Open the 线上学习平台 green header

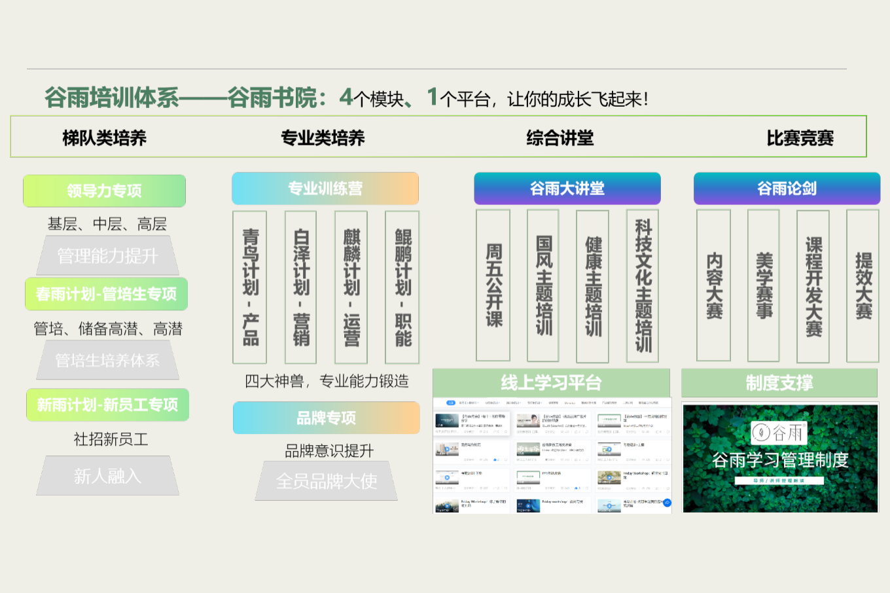point(551,383)
